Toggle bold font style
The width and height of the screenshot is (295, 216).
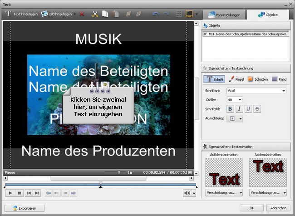[x=230, y=109]
